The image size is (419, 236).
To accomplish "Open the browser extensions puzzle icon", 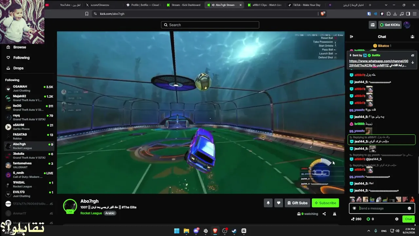I will coord(389,14).
